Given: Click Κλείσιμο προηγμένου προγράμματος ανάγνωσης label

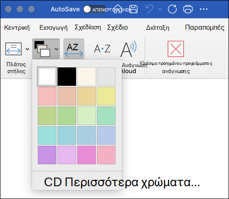Looking at the screenshot, I should coord(176,67).
